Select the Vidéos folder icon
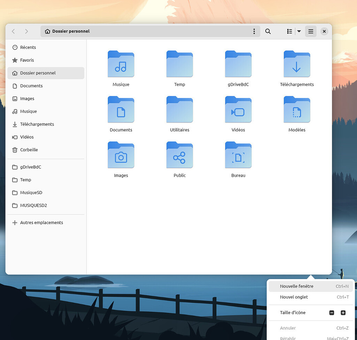Image resolution: width=357 pixels, height=340 pixels. point(238,110)
